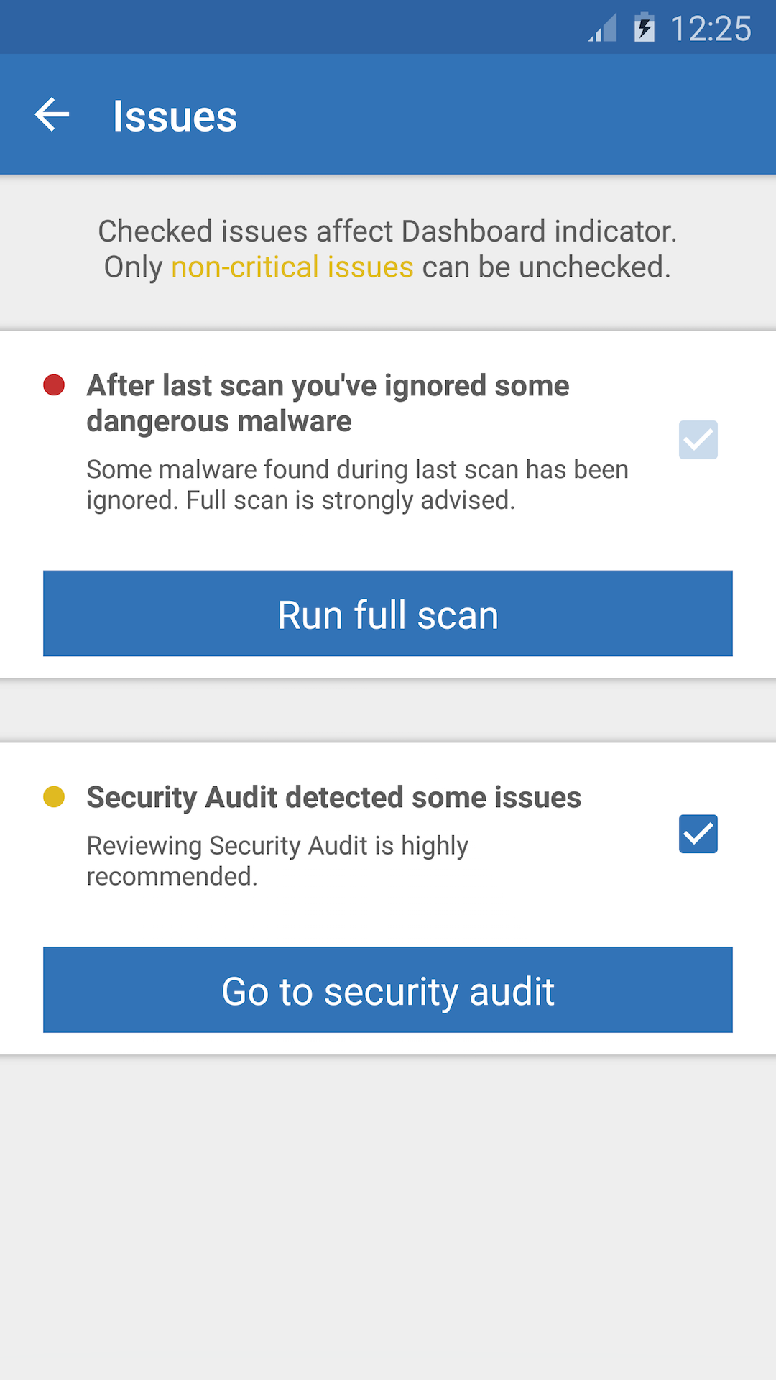
Task: Tap the battery charging status icon
Action: [x=645, y=28]
